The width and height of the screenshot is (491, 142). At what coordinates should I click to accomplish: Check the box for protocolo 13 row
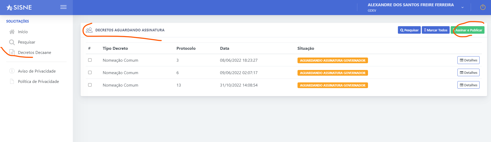[90, 85]
